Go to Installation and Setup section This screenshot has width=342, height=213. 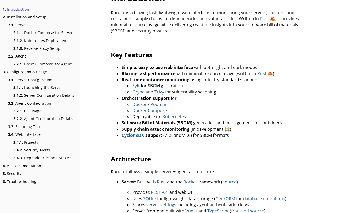(x=26, y=17)
